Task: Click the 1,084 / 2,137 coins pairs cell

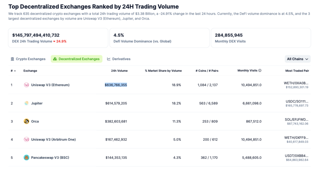Action: pos(208,85)
